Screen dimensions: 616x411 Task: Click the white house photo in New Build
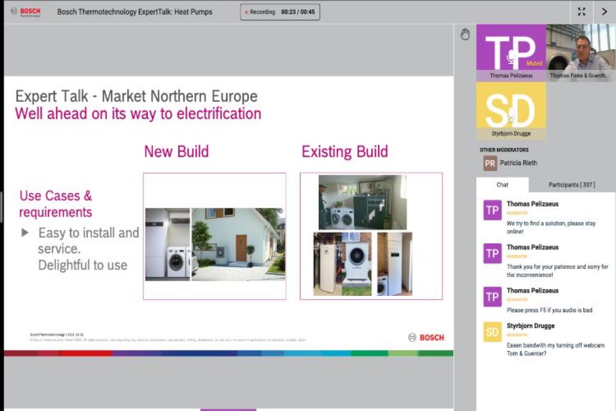click(237, 244)
